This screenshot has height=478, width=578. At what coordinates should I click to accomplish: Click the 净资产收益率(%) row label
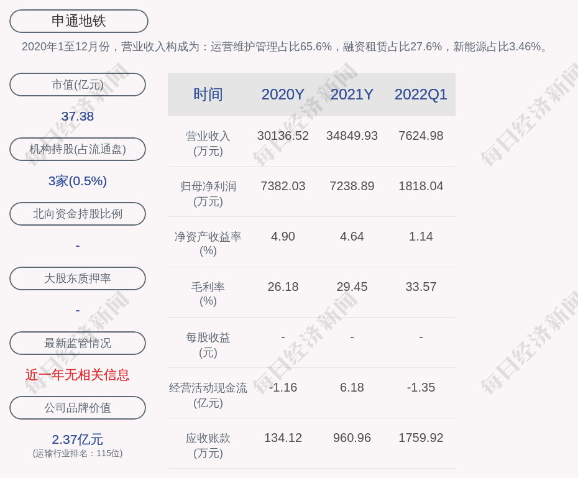click(208, 244)
